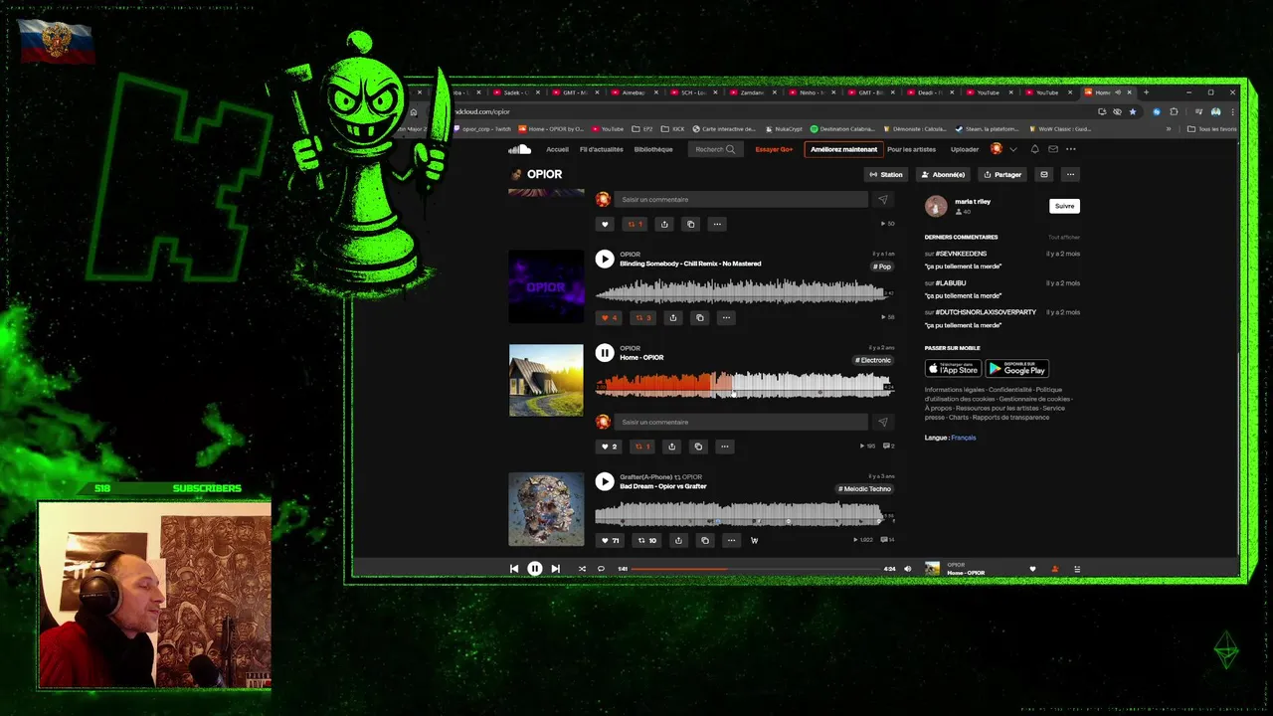This screenshot has width=1273, height=716.
Task: Open the notifications bell icon
Action: point(1034,149)
